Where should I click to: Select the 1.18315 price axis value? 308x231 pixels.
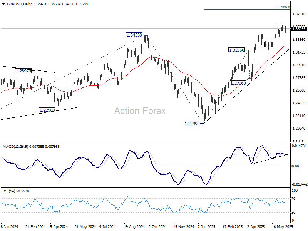point(299,141)
